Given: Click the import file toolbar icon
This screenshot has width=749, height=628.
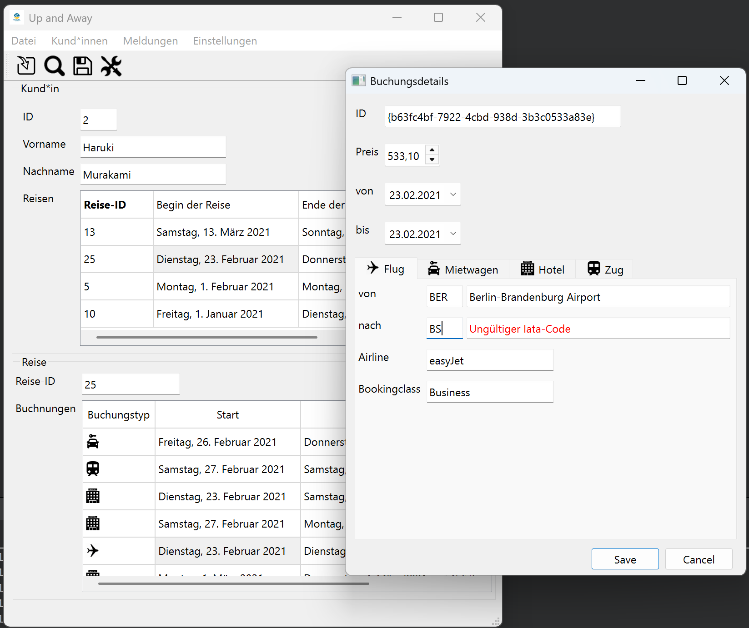Looking at the screenshot, I should (26, 65).
